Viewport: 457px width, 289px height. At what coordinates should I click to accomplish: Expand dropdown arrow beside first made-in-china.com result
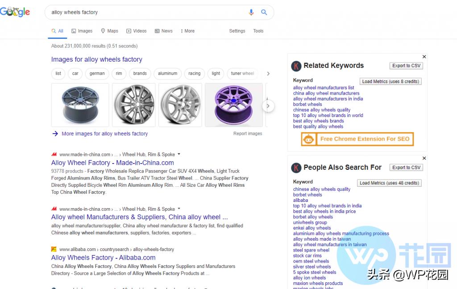click(179, 154)
